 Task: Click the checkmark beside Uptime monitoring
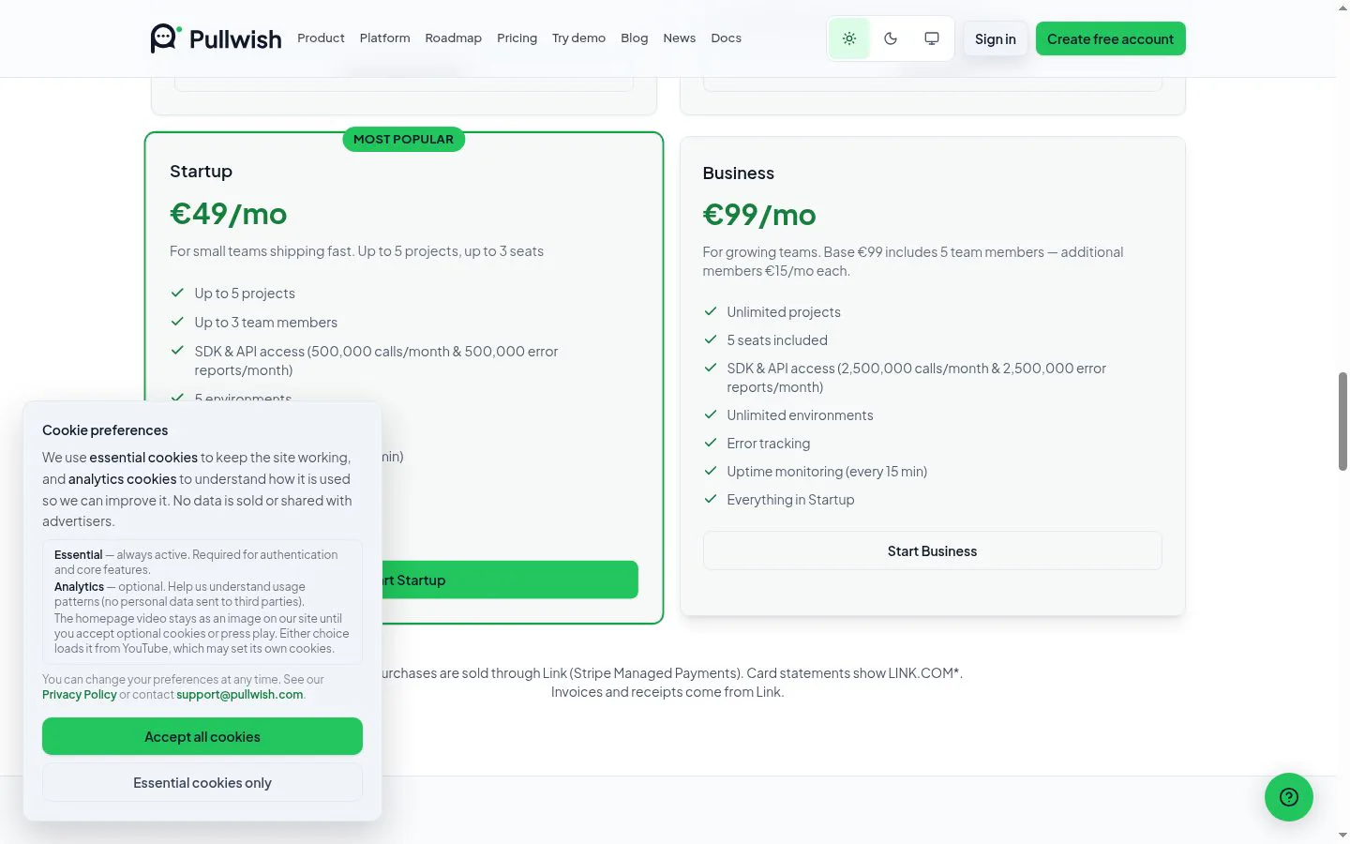click(711, 471)
